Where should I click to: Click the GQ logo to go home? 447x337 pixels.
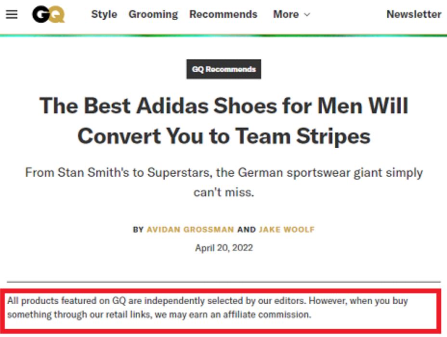click(x=49, y=14)
